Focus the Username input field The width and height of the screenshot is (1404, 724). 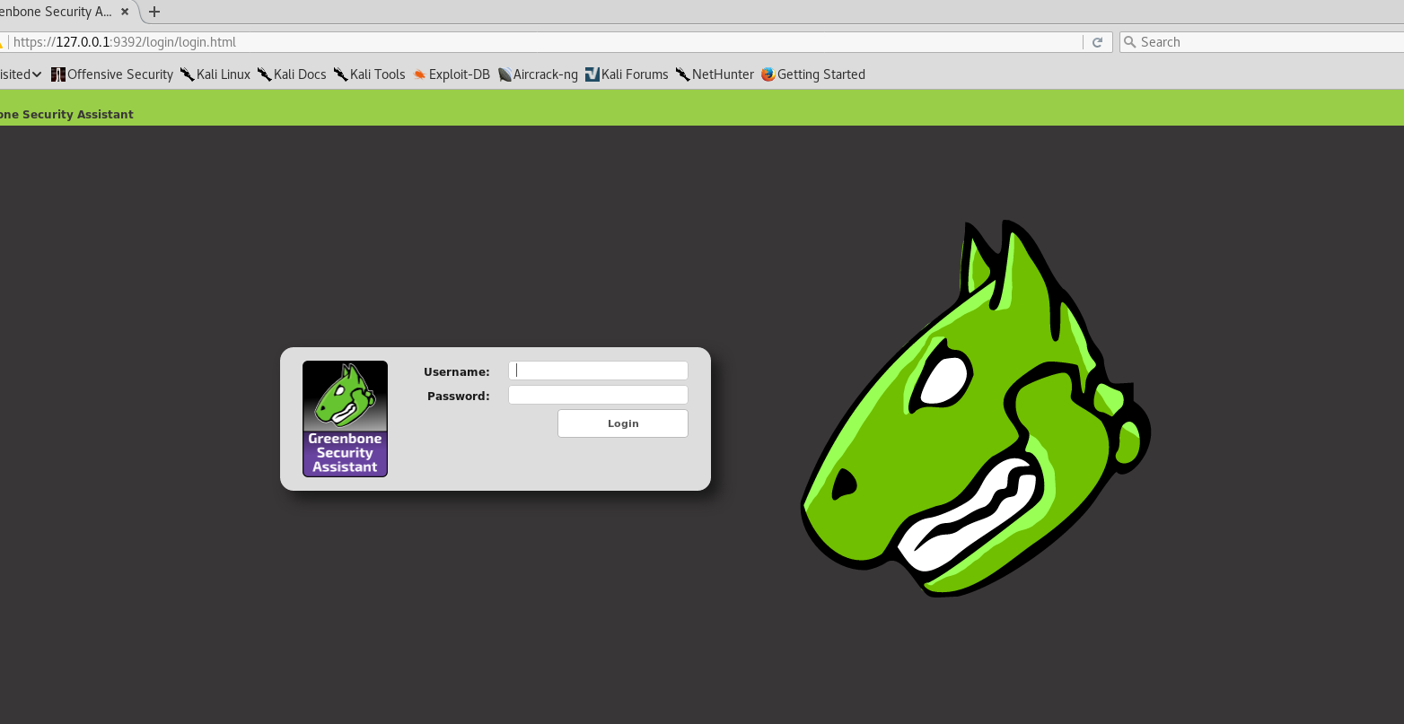pos(598,371)
